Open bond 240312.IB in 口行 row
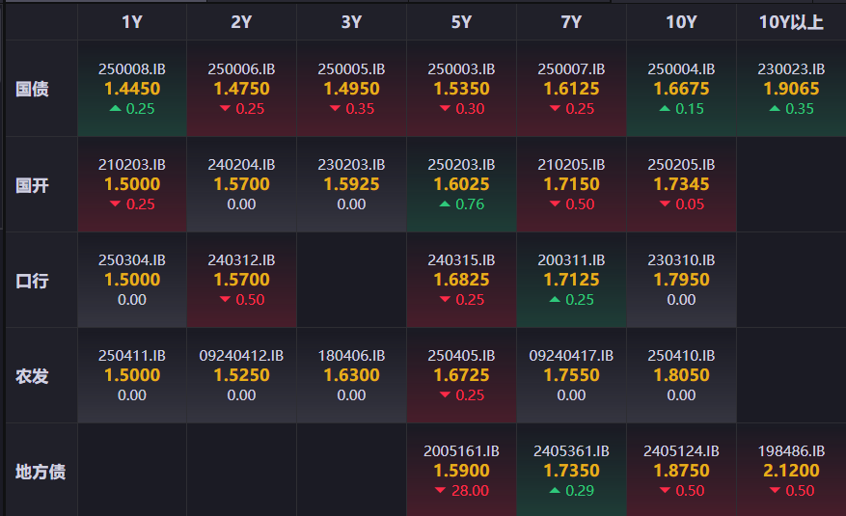Screen dimensions: 846x516 (241, 280)
